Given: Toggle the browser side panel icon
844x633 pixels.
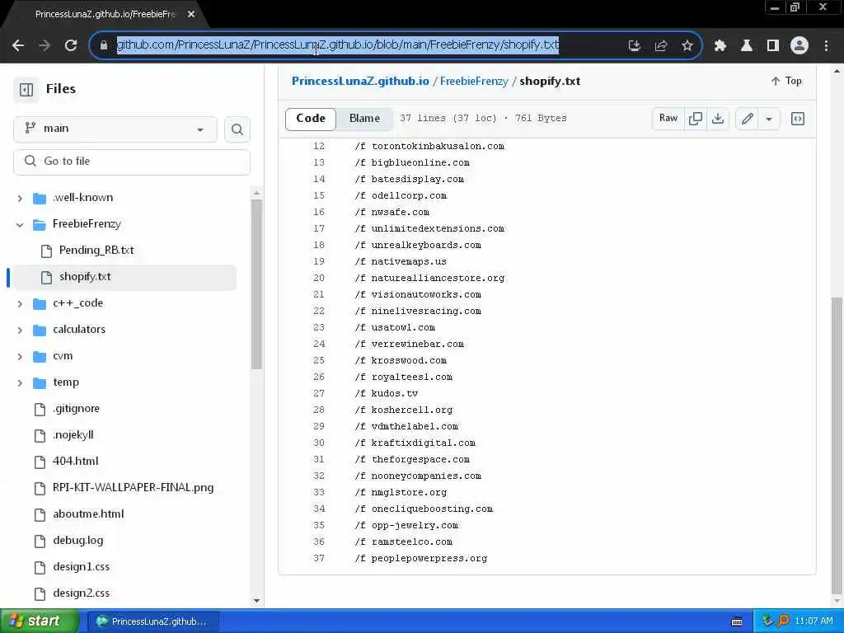Looking at the screenshot, I should coord(773,45).
